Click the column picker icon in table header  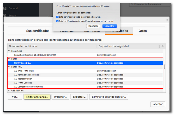162,46
